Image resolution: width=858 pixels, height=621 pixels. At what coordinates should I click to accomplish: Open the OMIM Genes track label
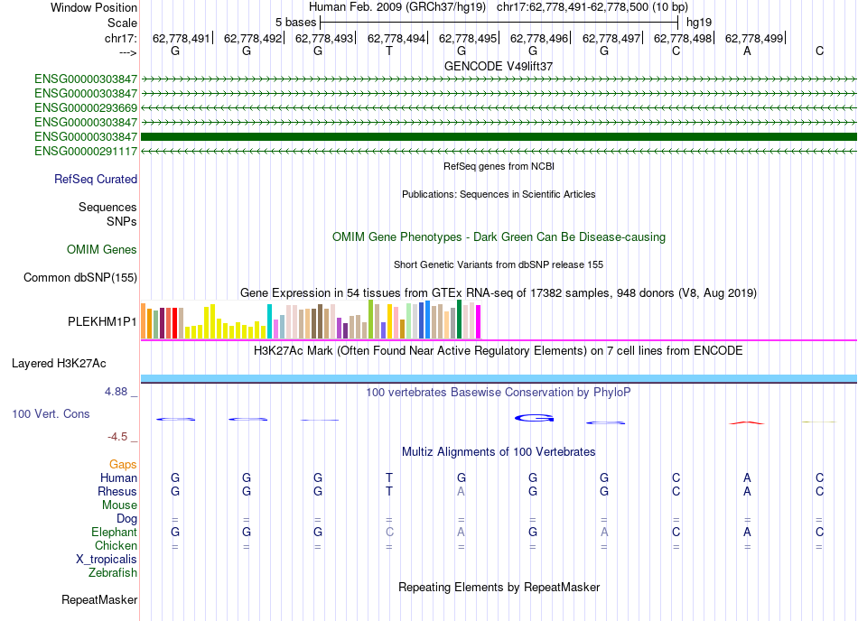pyautogui.click(x=102, y=250)
